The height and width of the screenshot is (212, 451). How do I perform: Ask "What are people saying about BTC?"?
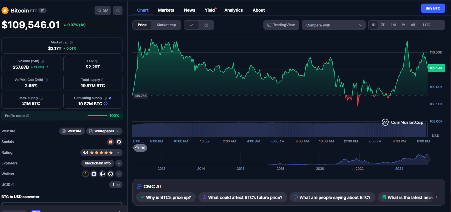332,197
